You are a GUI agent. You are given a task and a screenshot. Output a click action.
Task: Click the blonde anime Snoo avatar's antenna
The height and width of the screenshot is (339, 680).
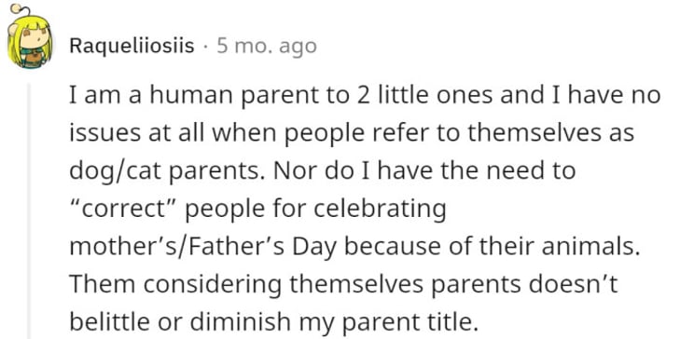tap(20, 11)
